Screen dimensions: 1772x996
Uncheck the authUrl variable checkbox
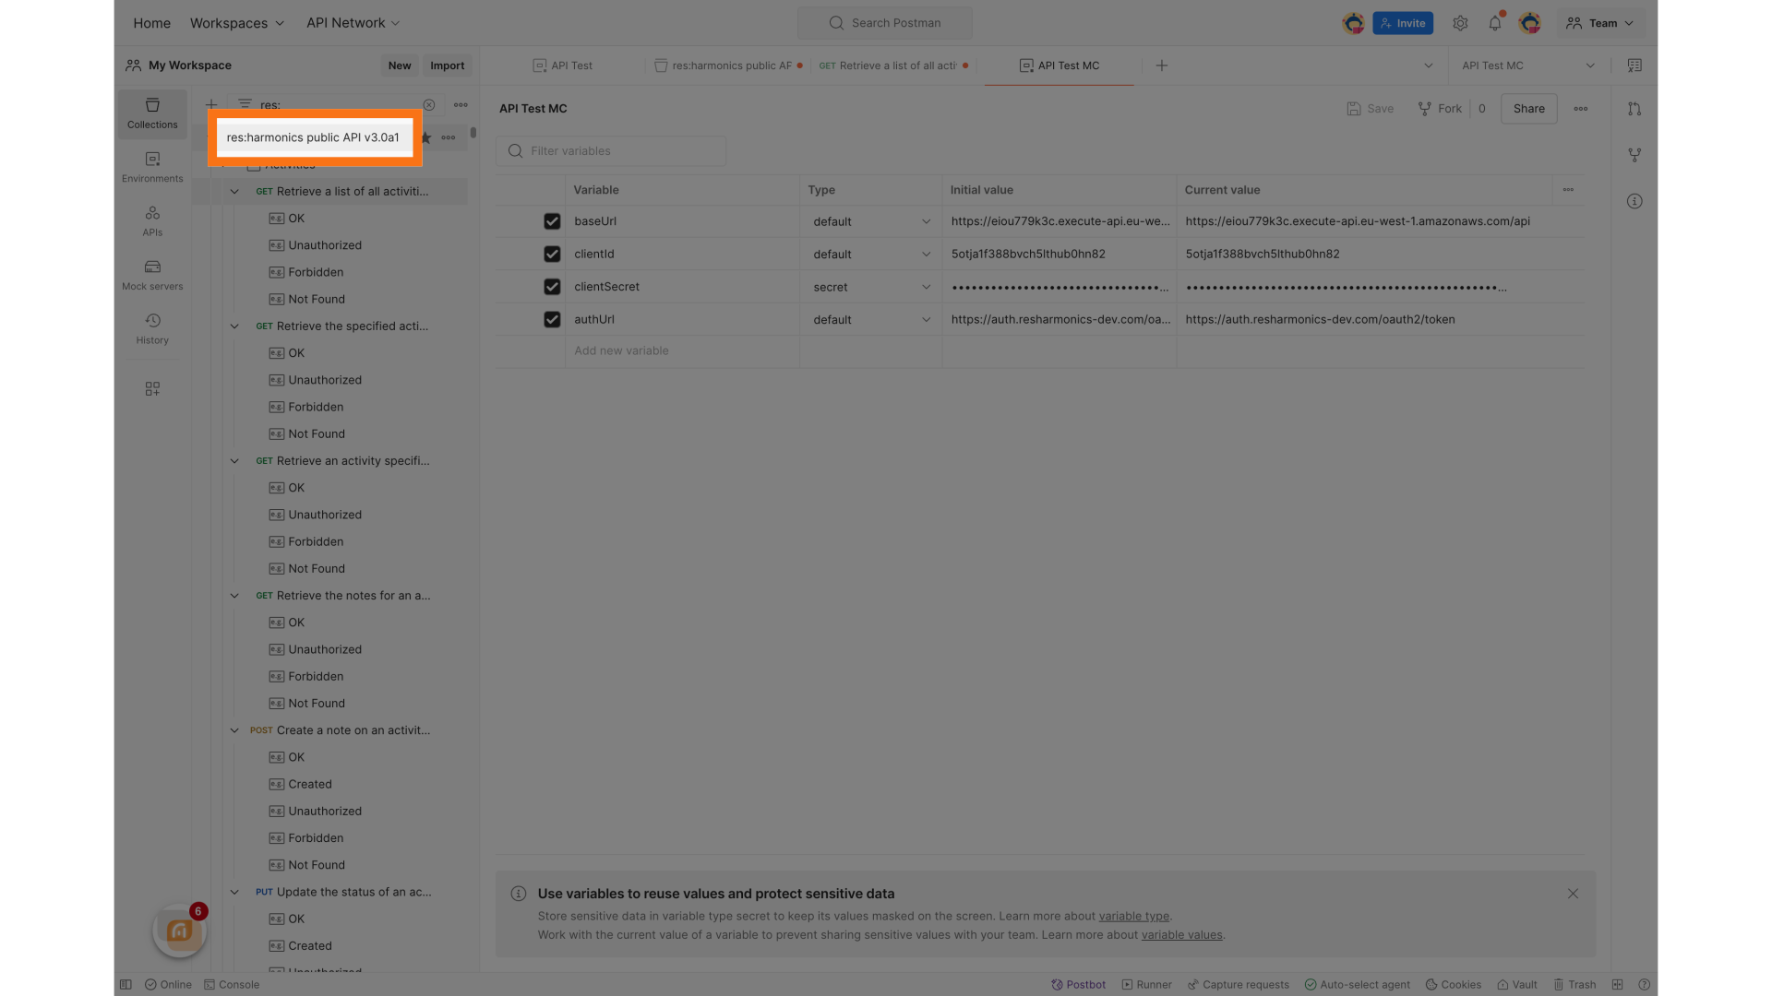tap(552, 319)
